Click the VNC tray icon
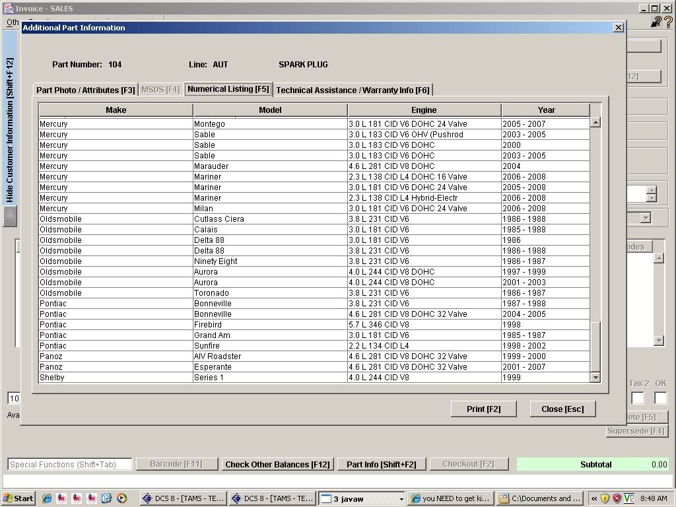 coord(629,498)
